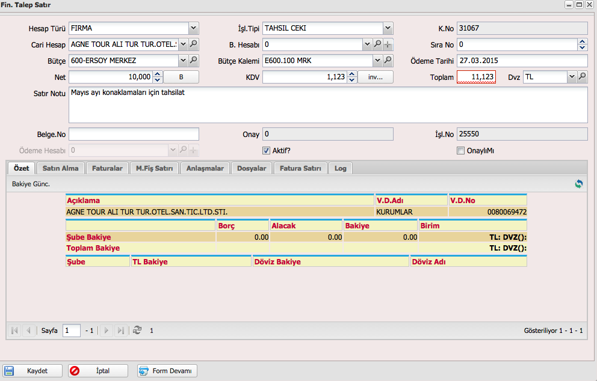The height and width of the screenshot is (381, 597).
Task: Switch to Satın Alma tab
Action: point(61,168)
